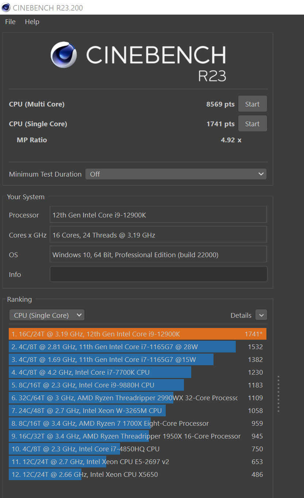
Task: Click the empty Info input field
Action: pos(158,274)
